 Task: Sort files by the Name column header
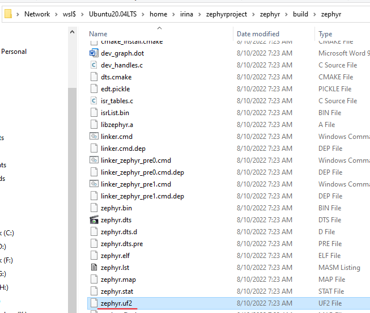coord(98,34)
